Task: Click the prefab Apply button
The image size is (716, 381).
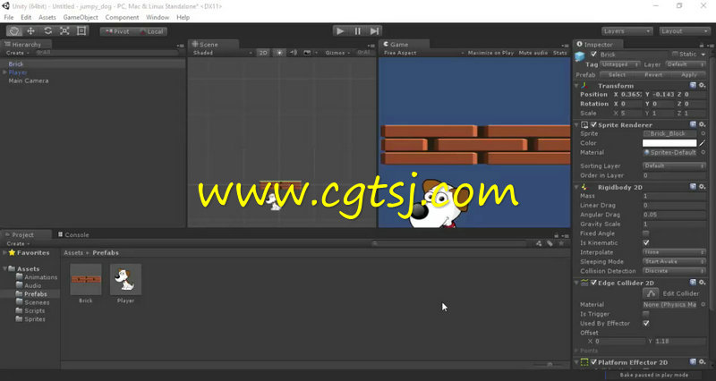Action: pyautogui.click(x=688, y=74)
